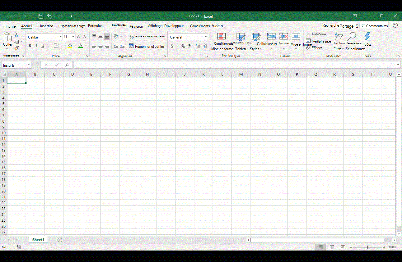The height and width of the screenshot is (262, 402).
Task: Click the Supprimer cells icon
Action: coord(283,36)
